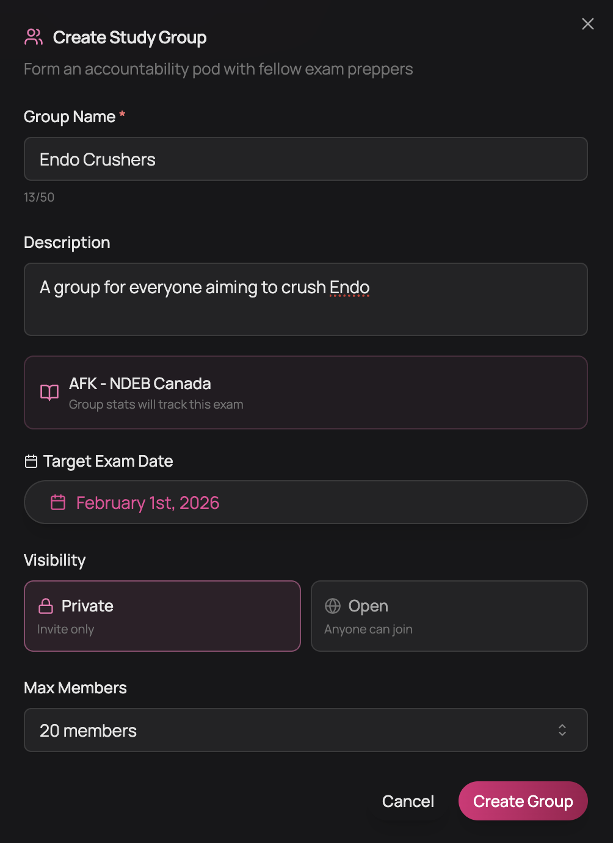613x843 pixels.
Task: Click the study group people icon
Action: (34, 37)
